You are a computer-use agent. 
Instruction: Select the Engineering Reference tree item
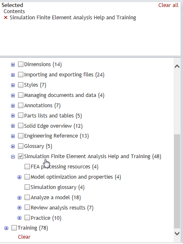tap(56, 136)
